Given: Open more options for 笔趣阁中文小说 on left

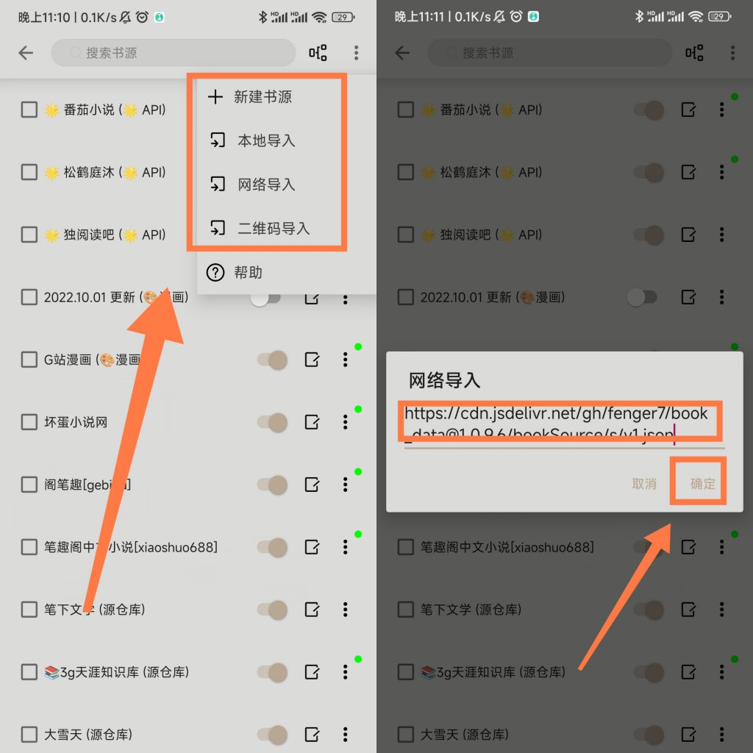Looking at the screenshot, I should 346,547.
